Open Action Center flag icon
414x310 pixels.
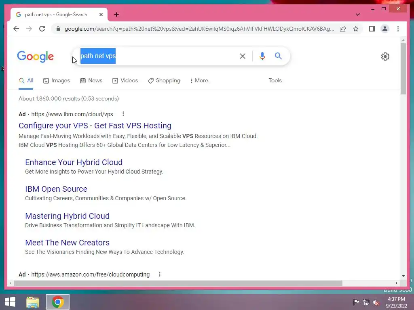coord(356,302)
